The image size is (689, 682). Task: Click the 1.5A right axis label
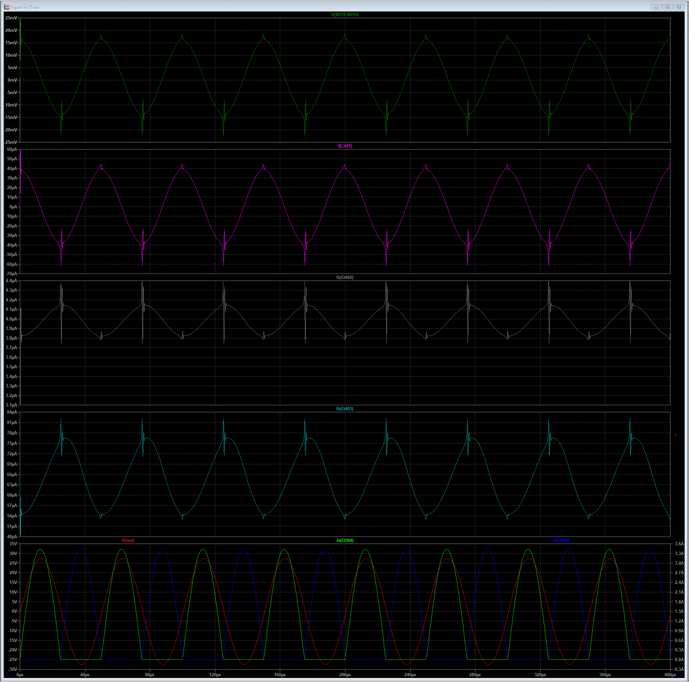(679, 611)
